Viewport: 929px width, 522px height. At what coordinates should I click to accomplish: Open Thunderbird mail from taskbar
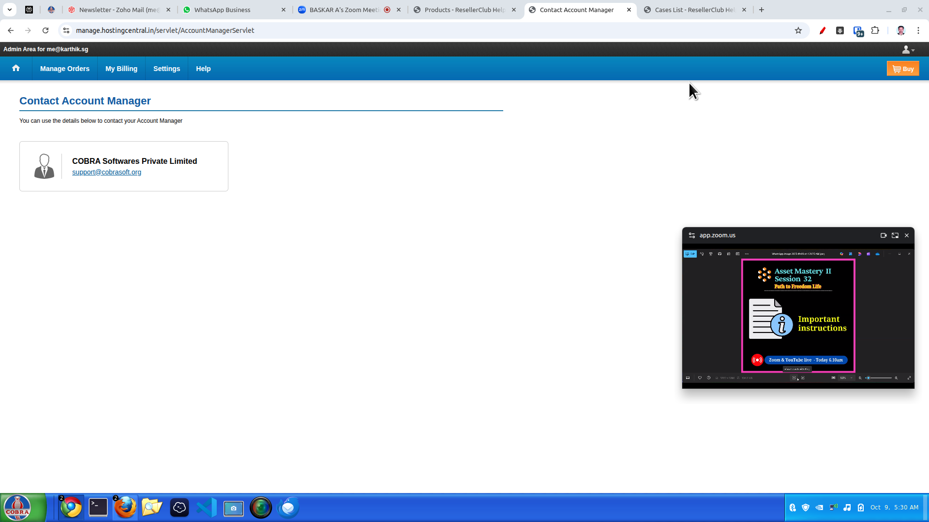coord(288,507)
